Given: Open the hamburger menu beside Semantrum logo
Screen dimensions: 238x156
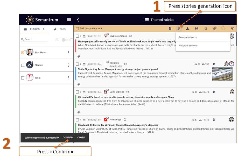Looking at the screenshot, I should click(x=69, y=20).
